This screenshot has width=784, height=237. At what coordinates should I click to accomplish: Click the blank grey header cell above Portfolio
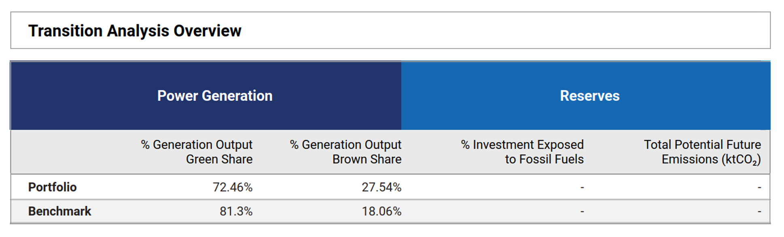click(69, 152)
